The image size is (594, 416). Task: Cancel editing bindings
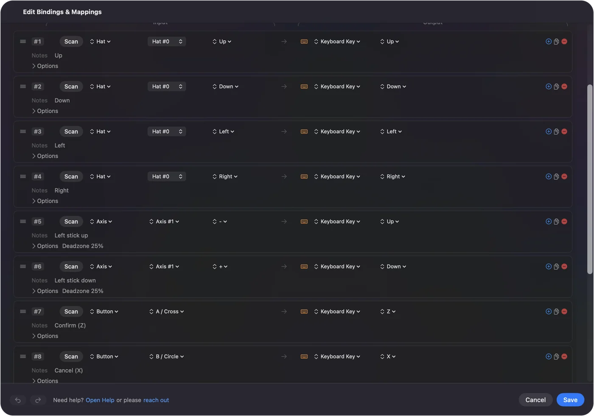(535, 400)
